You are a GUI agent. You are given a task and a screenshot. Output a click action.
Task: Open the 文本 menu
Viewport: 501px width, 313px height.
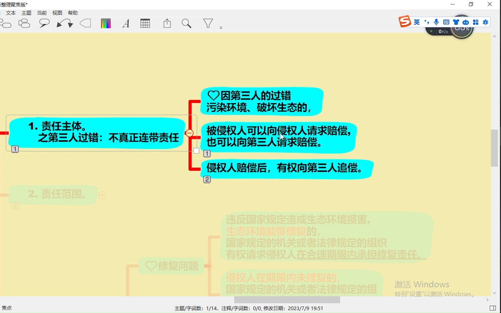(x=11, y=13)
